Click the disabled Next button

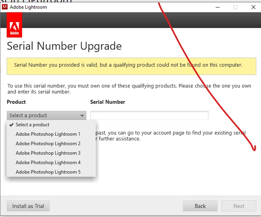click(x=239, y=206)
